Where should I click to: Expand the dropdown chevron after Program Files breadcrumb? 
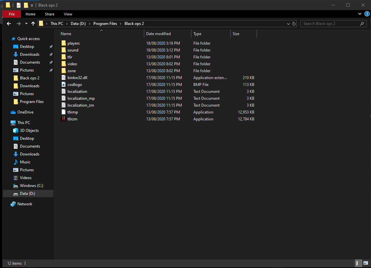[x=121, y=24]
